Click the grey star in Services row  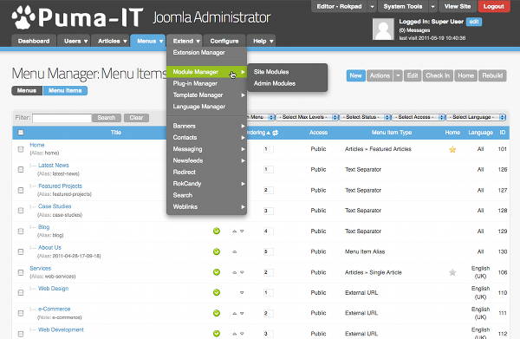(452, 272)
